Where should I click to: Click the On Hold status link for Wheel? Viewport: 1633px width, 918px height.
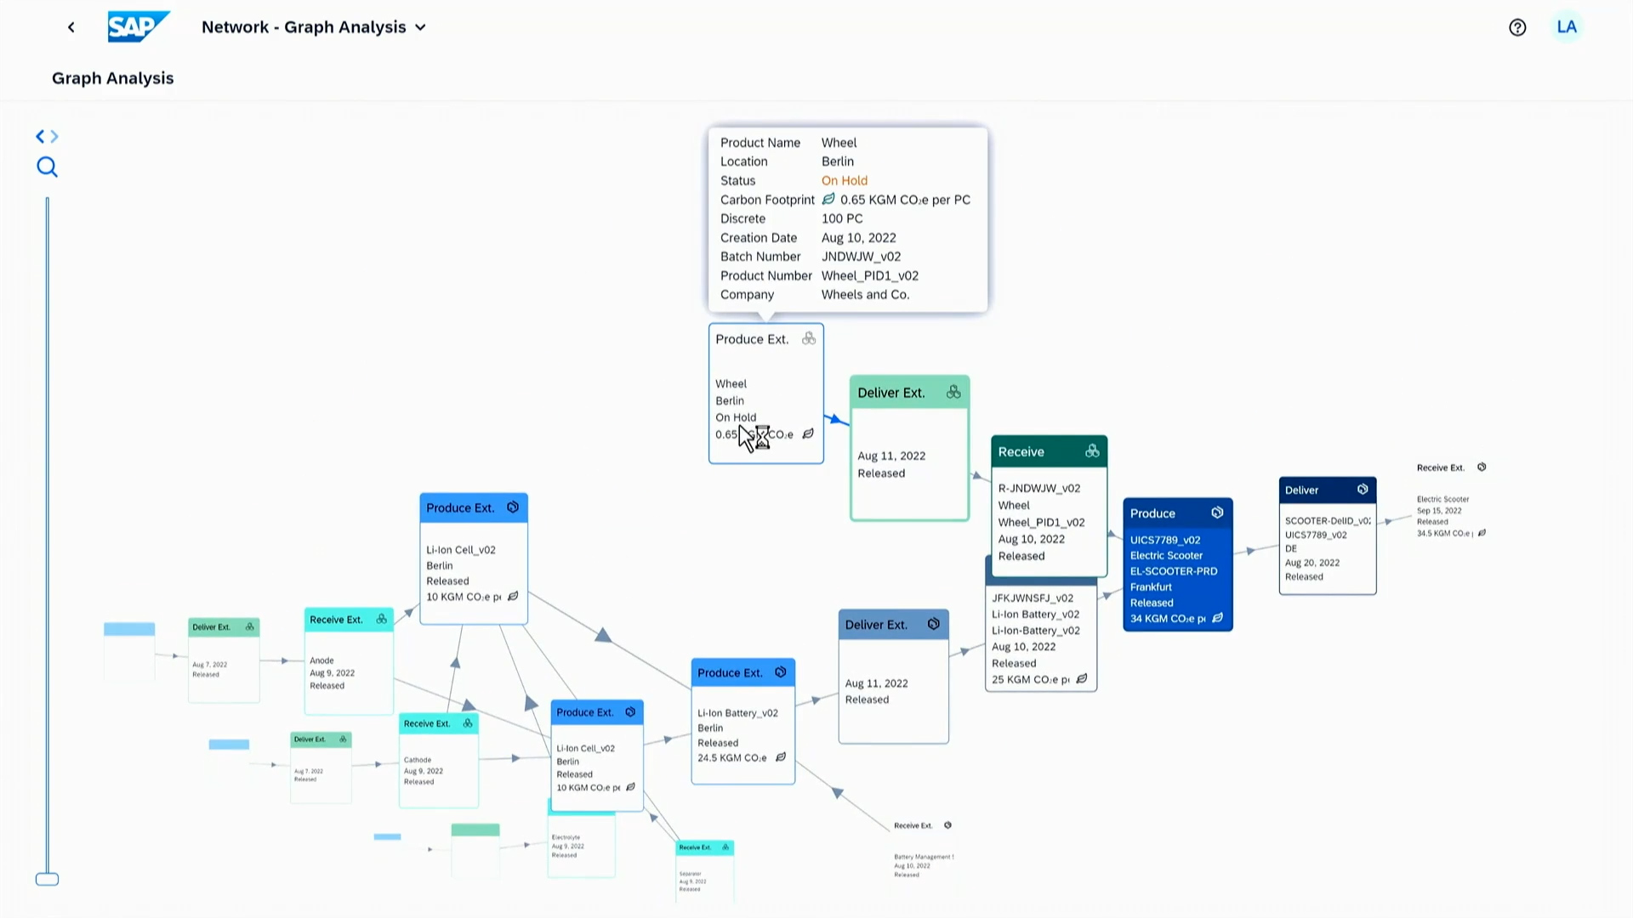(844, 180)
